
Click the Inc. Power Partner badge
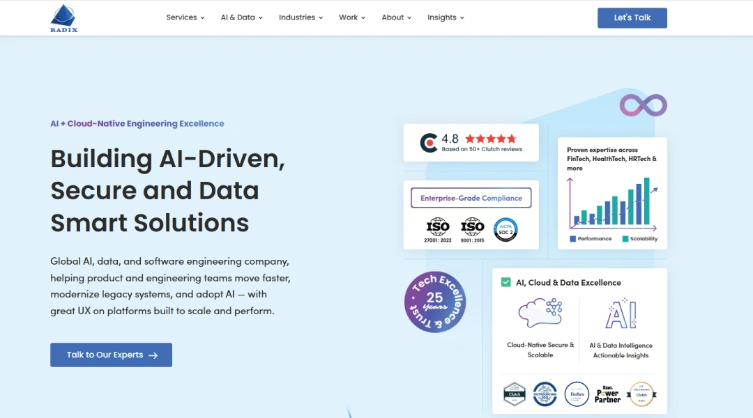[607, 394]
